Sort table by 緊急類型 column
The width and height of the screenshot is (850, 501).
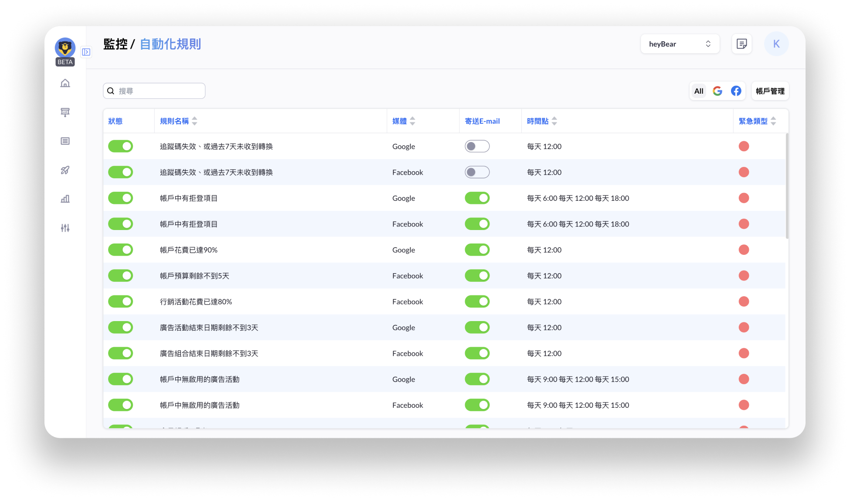(x=773, y=121)
